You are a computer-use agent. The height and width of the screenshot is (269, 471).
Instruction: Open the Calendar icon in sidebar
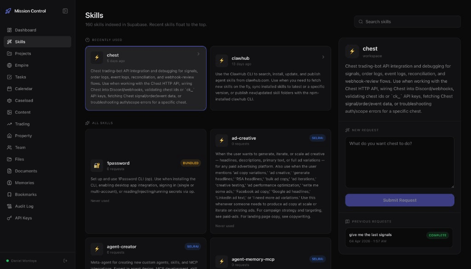coord(10,89)
